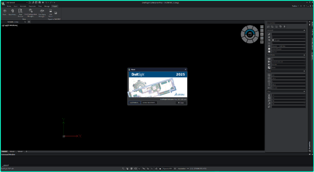
Task: Open the No Selection dropdown in Properties
Action: tap(287, 23)
